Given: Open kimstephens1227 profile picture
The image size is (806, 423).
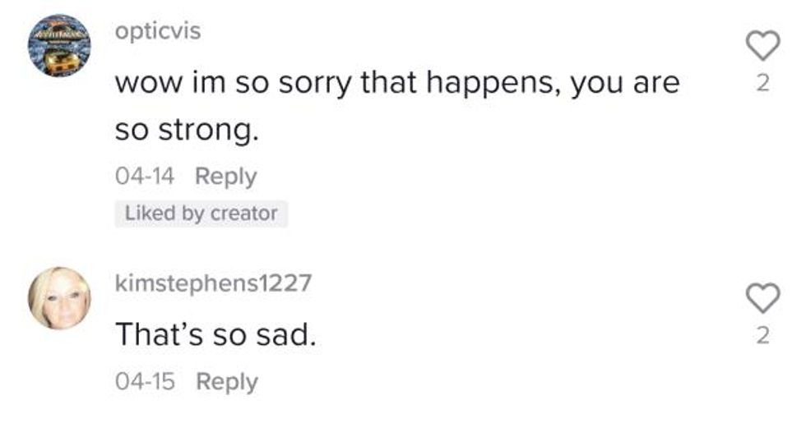Looking at the screenshot, I should (x=60, y=297).
